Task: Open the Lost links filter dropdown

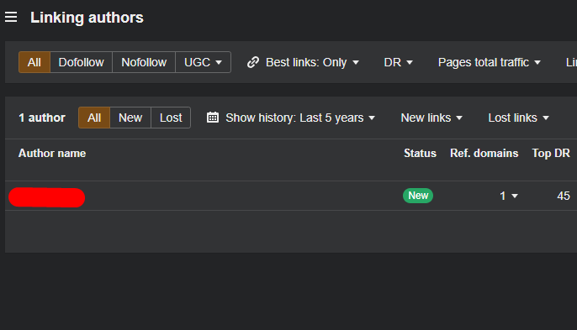Action: point(518,118)
